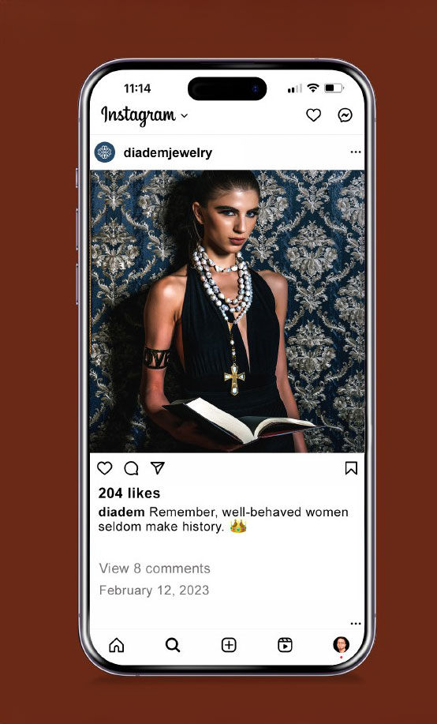Viewport: 437px width, 724px height.
Task: Click diadem username in caption
Action: 121,512
